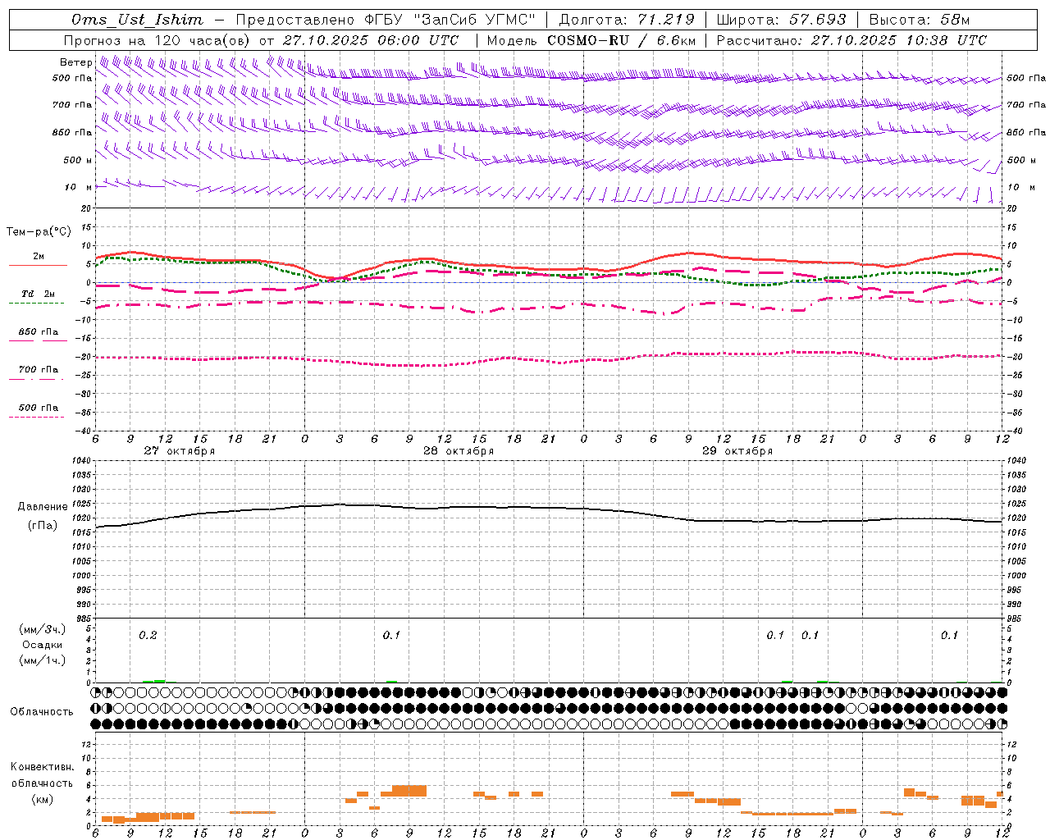
Task: Select forecast start "27.10.2025 06:00 UTC"
Action: [x=371, y=40]
